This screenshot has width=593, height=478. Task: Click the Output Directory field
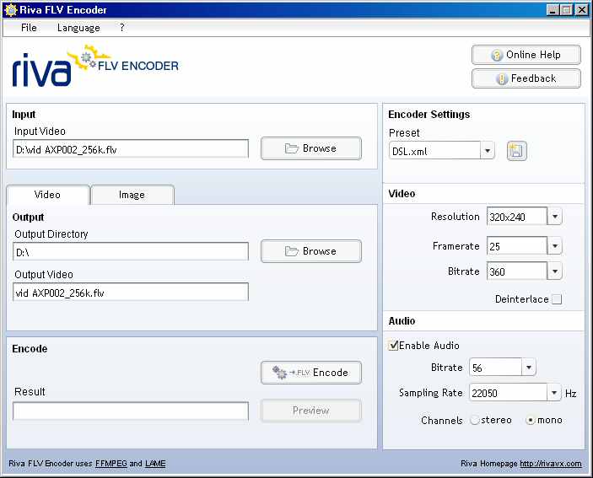coord(131,252)
